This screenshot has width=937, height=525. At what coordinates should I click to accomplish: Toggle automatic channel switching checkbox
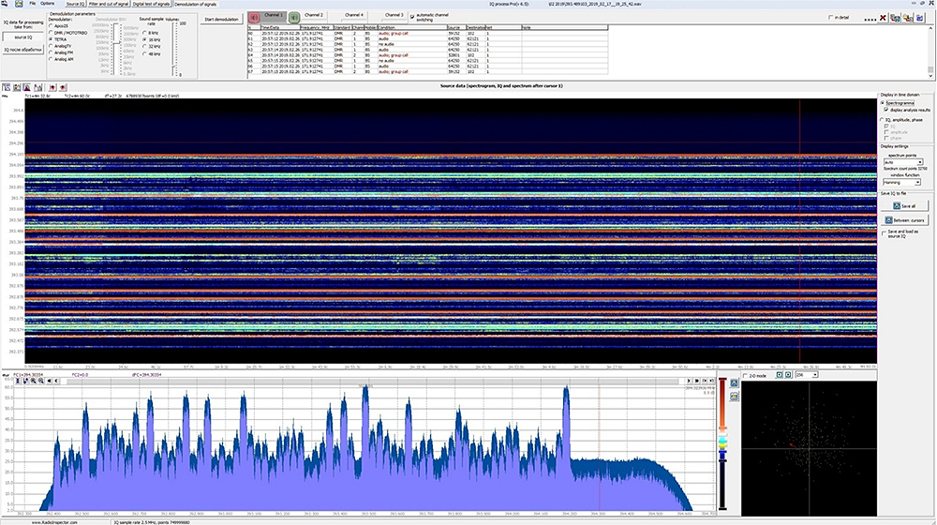click(413, 16)
